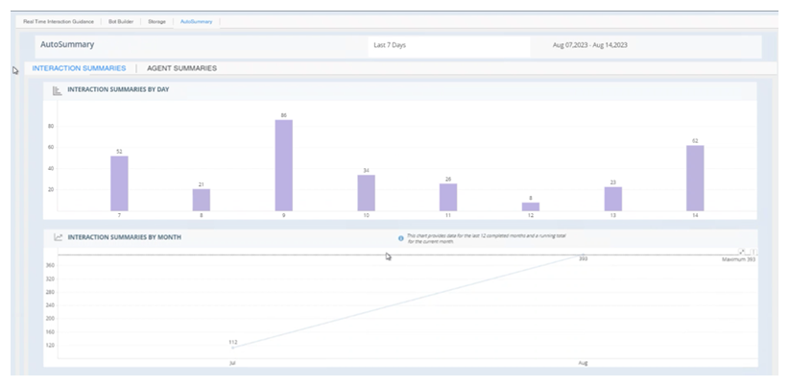Click the bar for day 7 showing 52
Screen dimensions: 790x387
[119, 183]
